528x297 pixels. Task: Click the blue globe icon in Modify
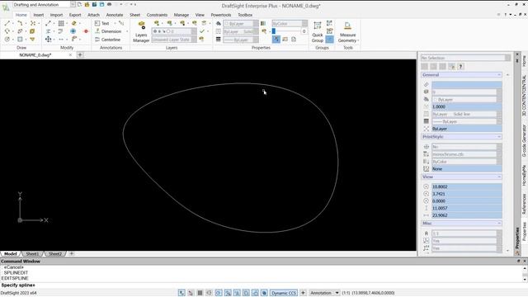coord(73,31)
